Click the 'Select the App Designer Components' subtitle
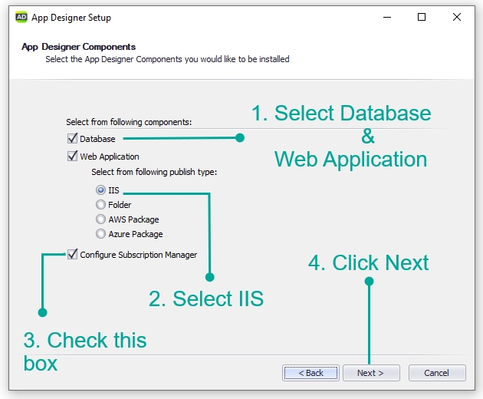The image size is (483, 399). click(x=167, y=59)
